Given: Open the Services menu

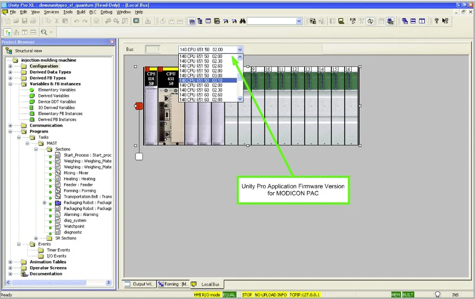Looking at the screenshot, I should tap(51, 12).
